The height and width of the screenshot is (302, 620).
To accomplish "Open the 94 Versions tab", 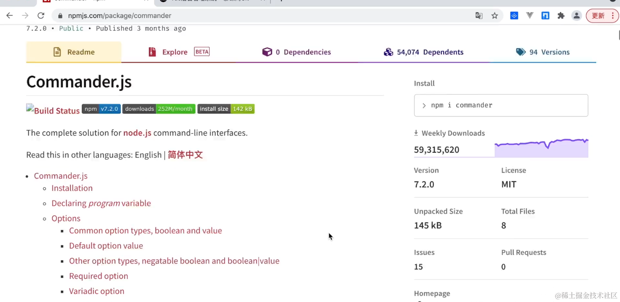I will click(543, 52).
